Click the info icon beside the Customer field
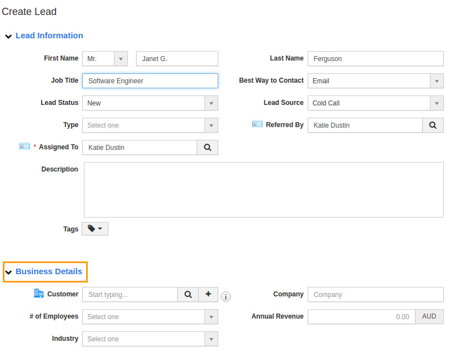 [225, 296]
